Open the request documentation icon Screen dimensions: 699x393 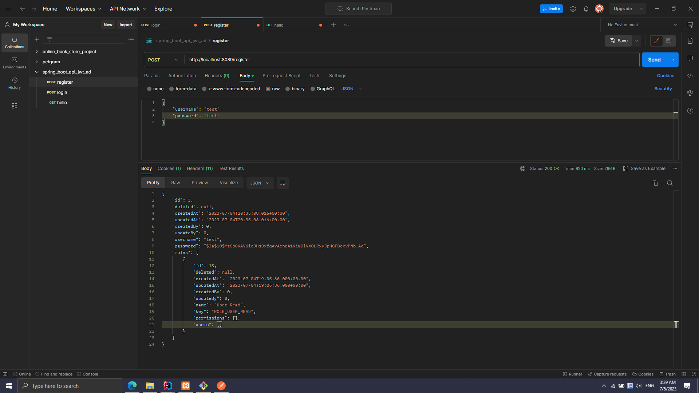690,41
